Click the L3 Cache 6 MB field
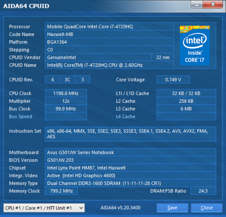This screenshot has width=226, height=217. click(x=186, y=109)
